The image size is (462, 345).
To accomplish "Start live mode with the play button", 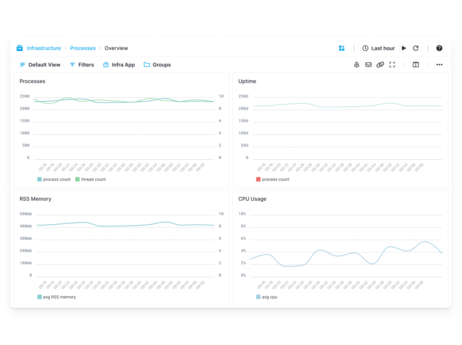I will 404,48.
